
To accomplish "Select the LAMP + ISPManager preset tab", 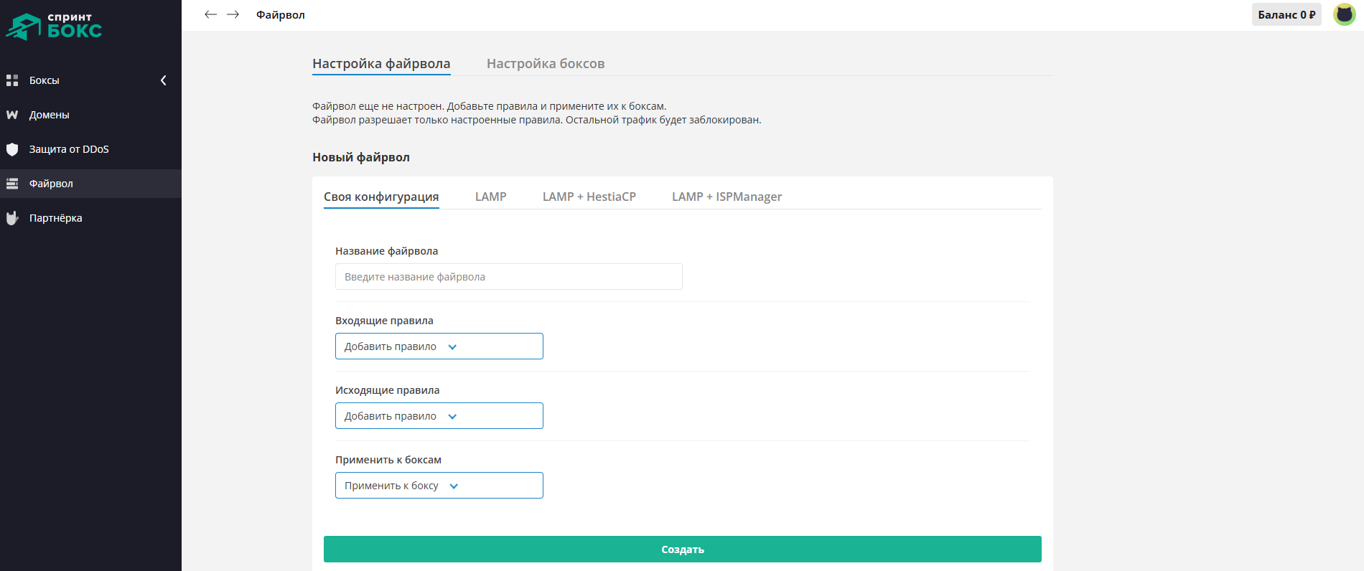I will click(727, 197).
